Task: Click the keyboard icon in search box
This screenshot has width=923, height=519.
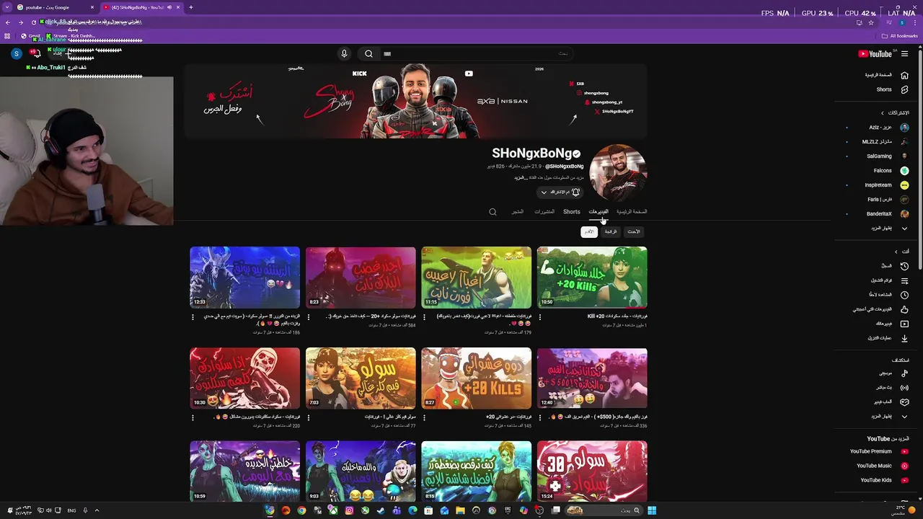Action: coord(387,54)
